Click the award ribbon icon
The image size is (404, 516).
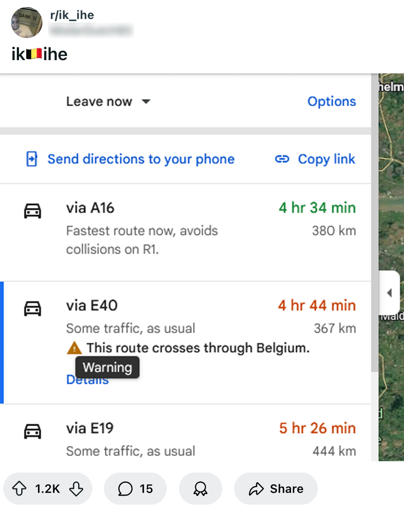[200, 489]
